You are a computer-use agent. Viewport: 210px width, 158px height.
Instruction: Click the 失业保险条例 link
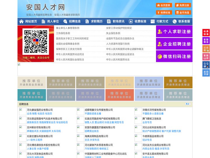[x=113, y=33]
